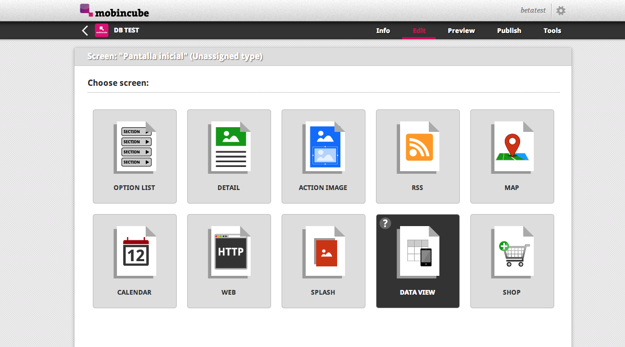Viewport: 625px width, 347px height.
Task: Click the SHOP label
Action: pos(511,293)
